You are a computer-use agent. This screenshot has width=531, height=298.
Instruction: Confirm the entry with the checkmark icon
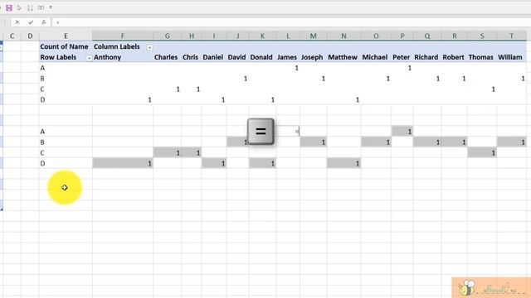(31, 22)
